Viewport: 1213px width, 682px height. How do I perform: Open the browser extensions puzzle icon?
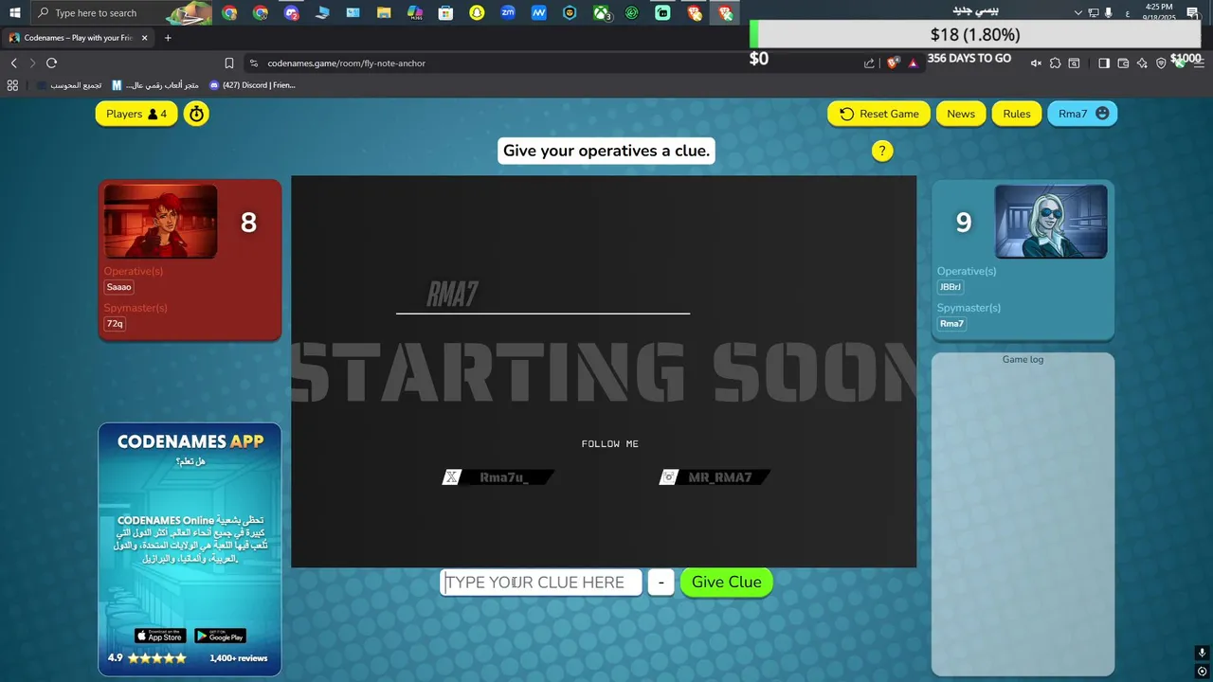(1055, 63)
